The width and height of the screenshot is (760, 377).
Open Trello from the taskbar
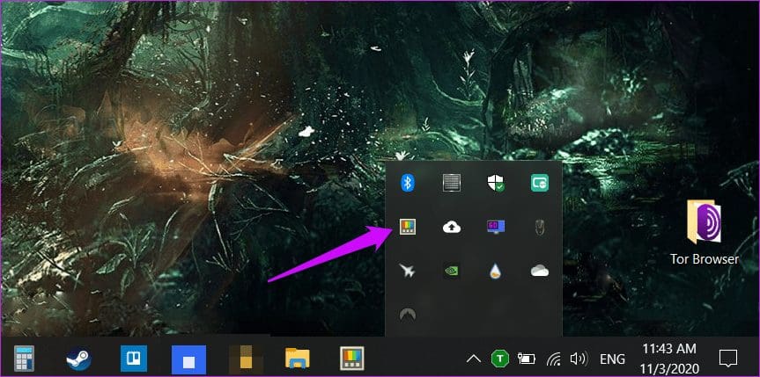134,359
